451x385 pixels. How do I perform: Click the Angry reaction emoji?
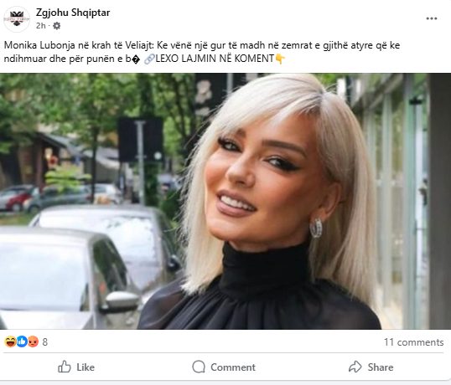coord(33,341)
